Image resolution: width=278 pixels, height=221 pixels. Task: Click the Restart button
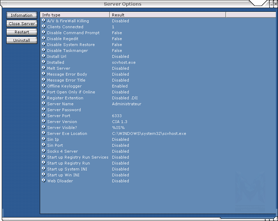22,32
